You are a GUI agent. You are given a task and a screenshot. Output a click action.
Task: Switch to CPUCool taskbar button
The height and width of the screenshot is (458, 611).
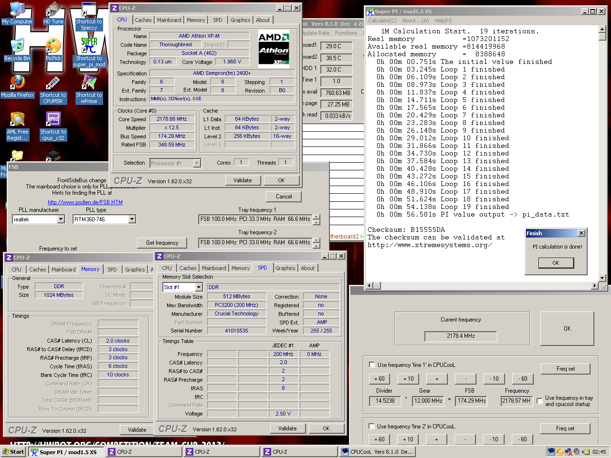click(378, 452)
